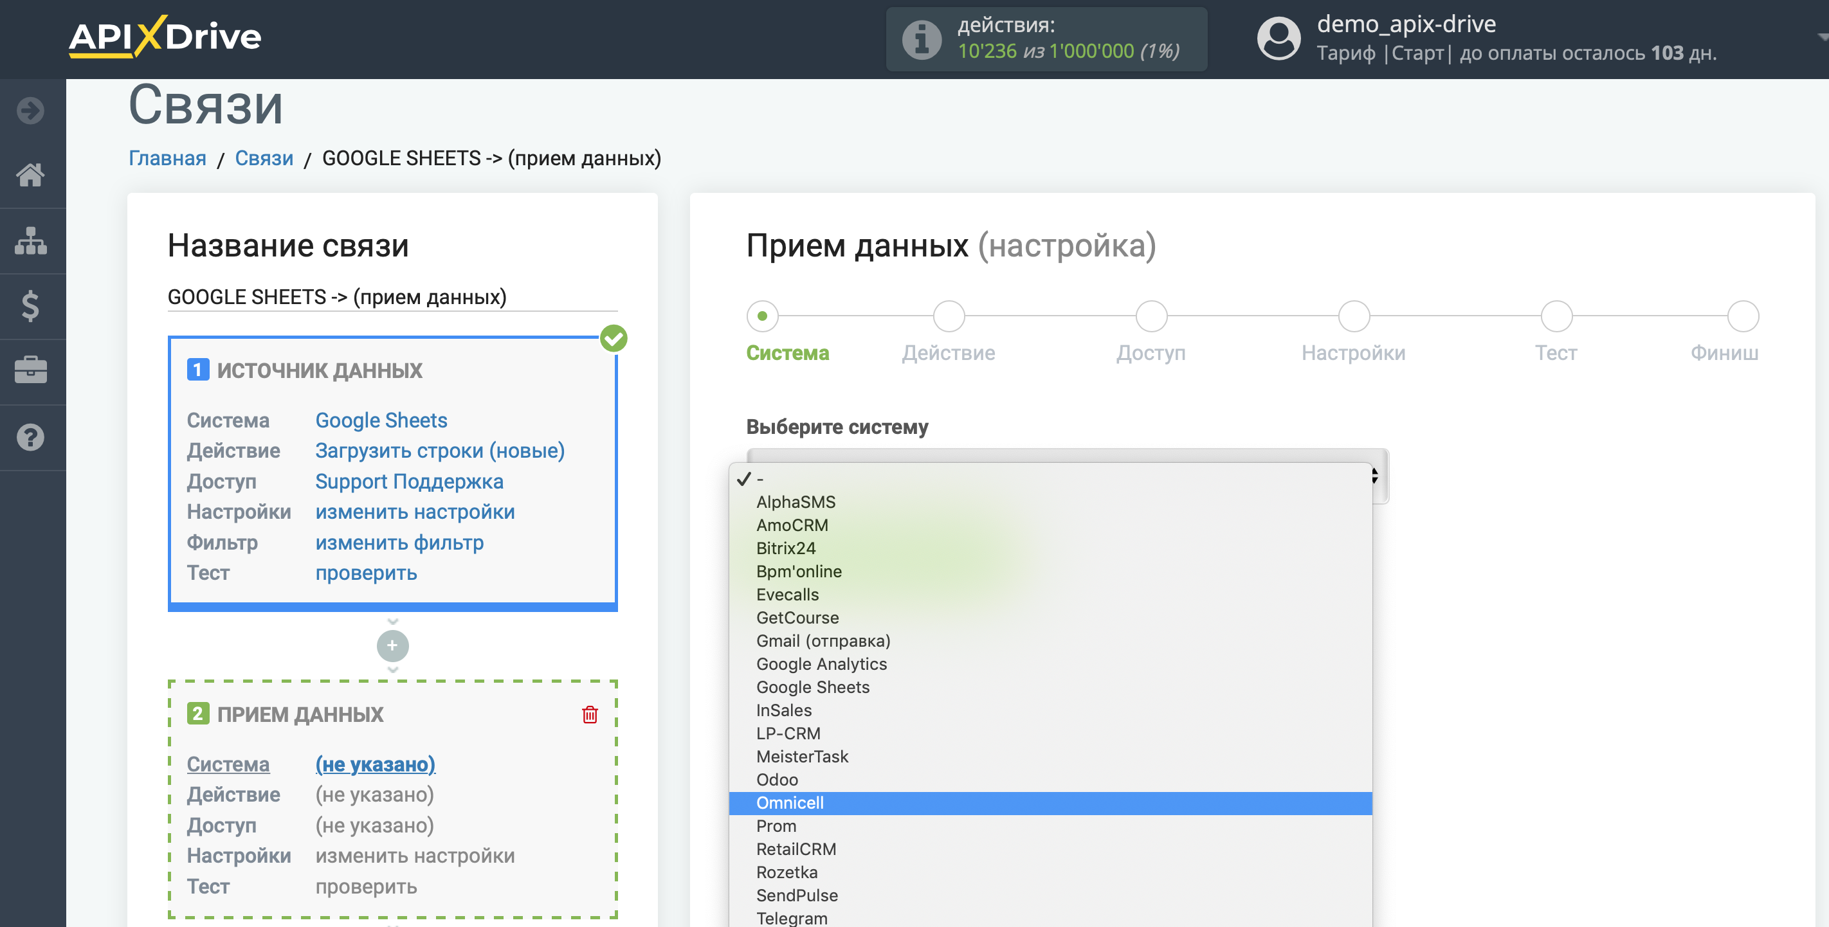Open the dollar billing icon in sidebar
This screenshot has width=1829, height=927.
(x=30, y=306)
